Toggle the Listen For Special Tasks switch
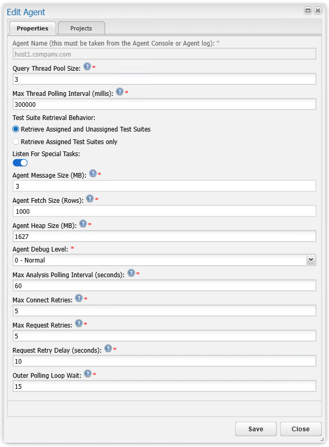329x447 pixels. click(x=20, y=163)
